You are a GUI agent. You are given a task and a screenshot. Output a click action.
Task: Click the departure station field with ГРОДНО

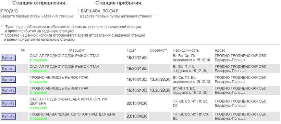click(x=39, y=11)
